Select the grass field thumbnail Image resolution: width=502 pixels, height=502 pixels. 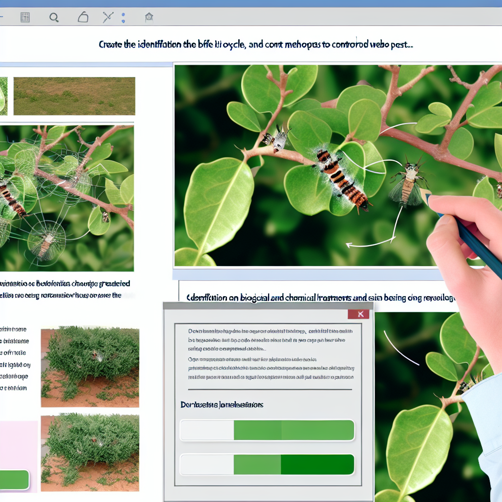74,96
